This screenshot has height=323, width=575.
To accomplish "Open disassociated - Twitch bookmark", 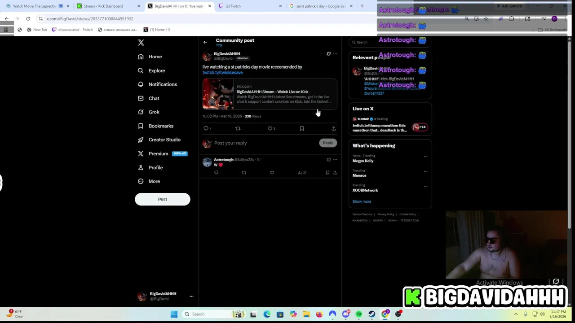I will (x=72, y=30).
